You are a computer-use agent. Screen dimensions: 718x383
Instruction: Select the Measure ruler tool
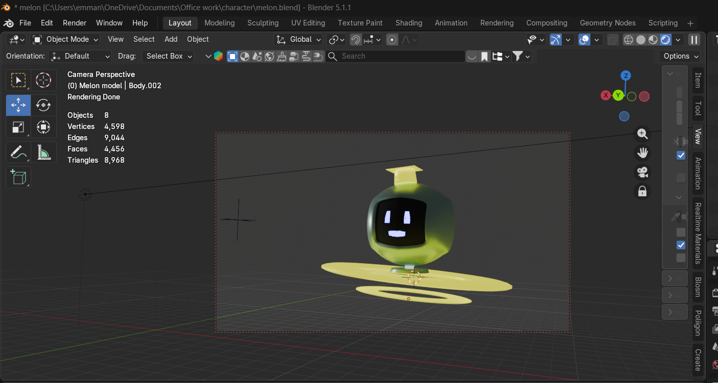click(43, 152)
